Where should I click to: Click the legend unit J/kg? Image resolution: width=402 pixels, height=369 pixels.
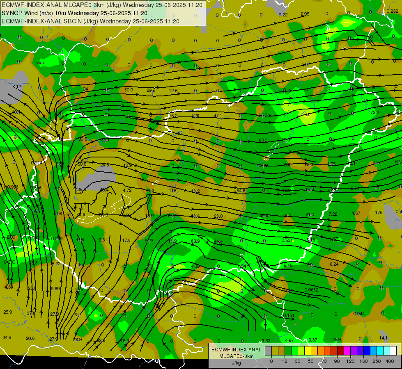[x=236, y=362]
